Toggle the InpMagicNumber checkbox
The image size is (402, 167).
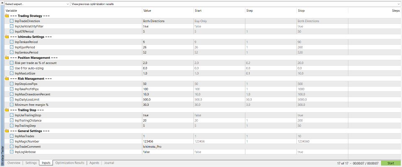pyautogui.click(x=12, y=141)
